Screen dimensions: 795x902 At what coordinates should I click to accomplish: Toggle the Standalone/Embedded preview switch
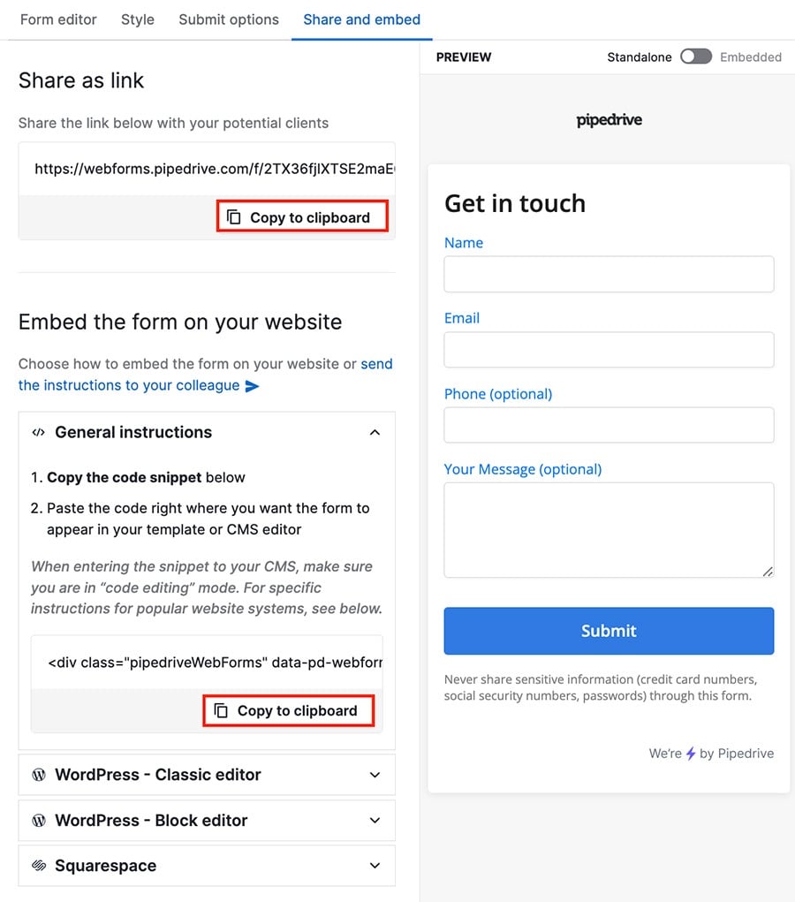695,57
